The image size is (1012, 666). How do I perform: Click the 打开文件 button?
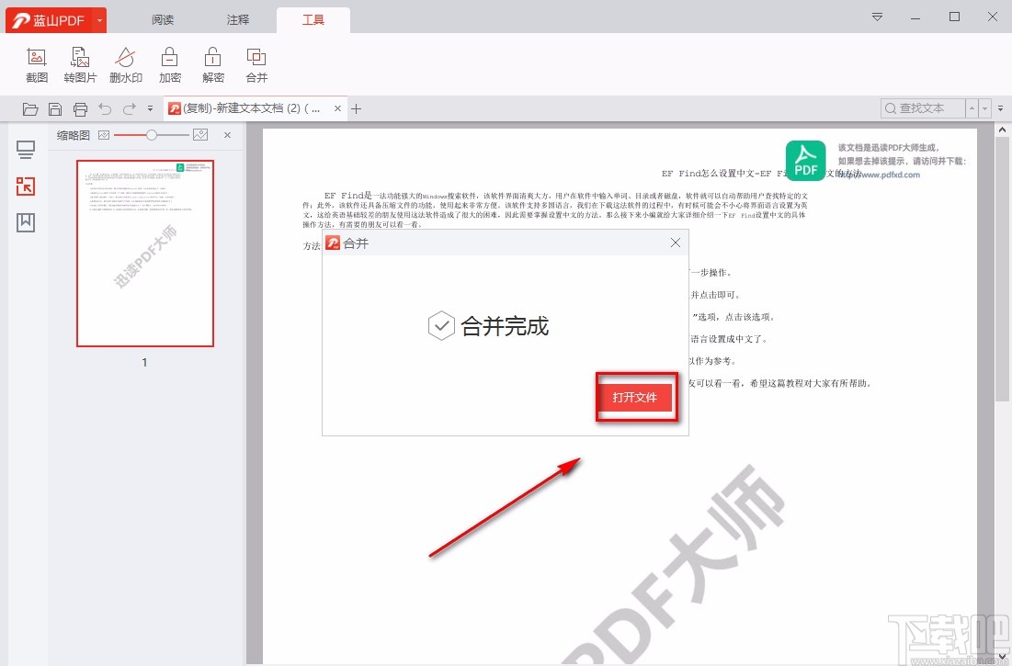click(635, 397)
